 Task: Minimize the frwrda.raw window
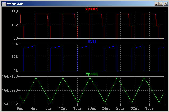[x=157, y=4]
